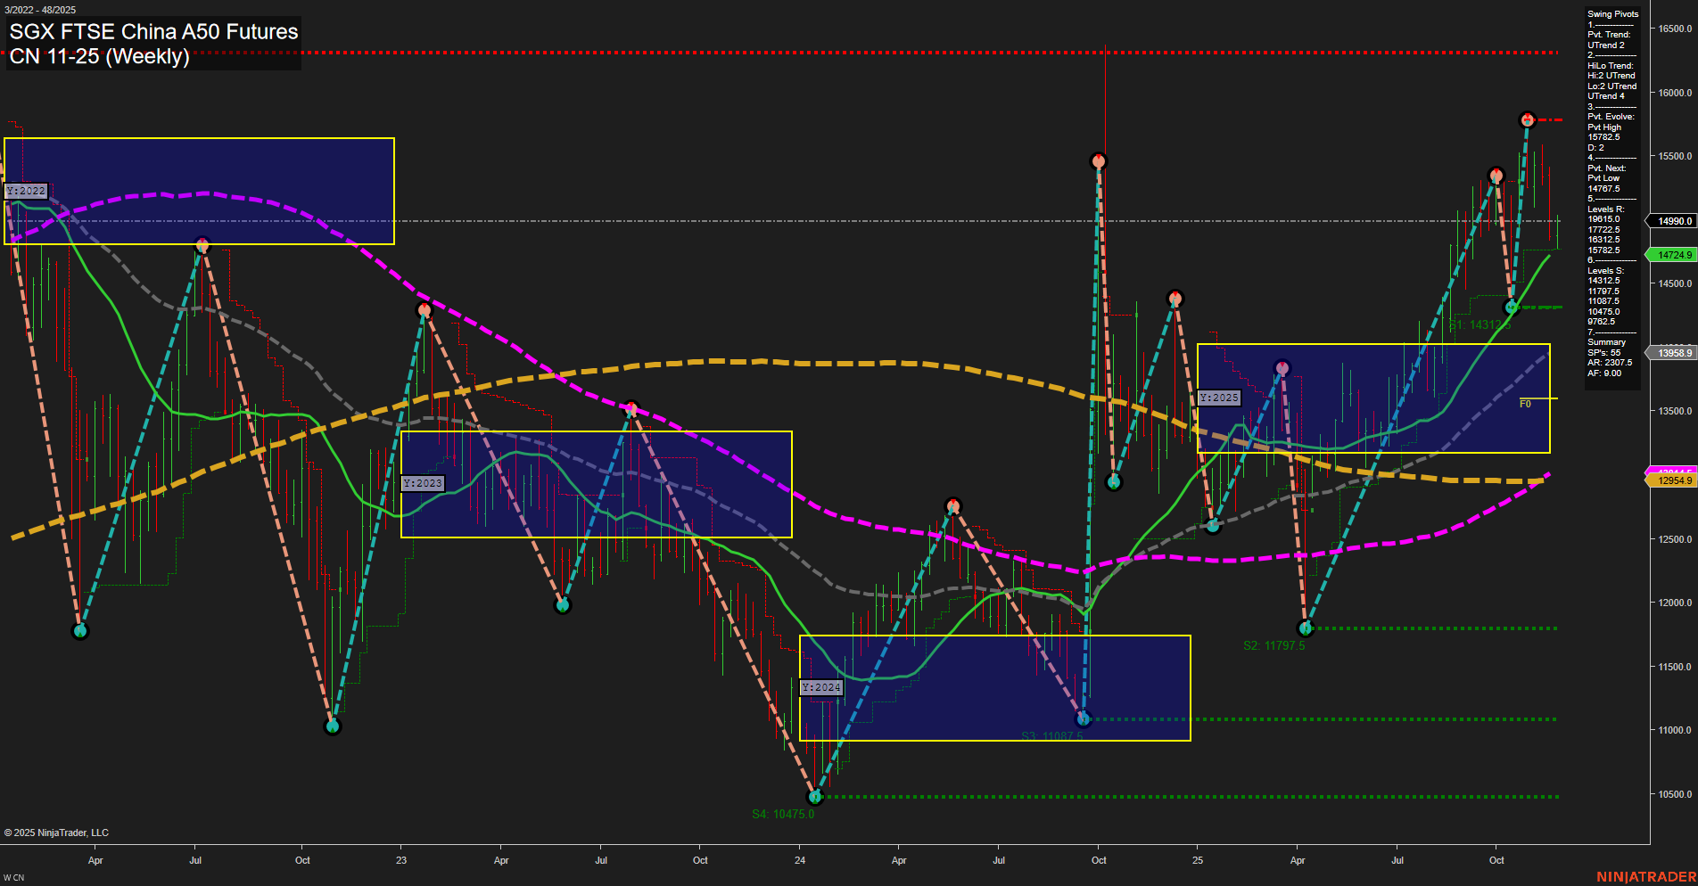Image resolution: width=1698 pixels, height=886 pixels.
Task: Select the green pivot marker near the S1 14312 level
Action: point(1511,307)
